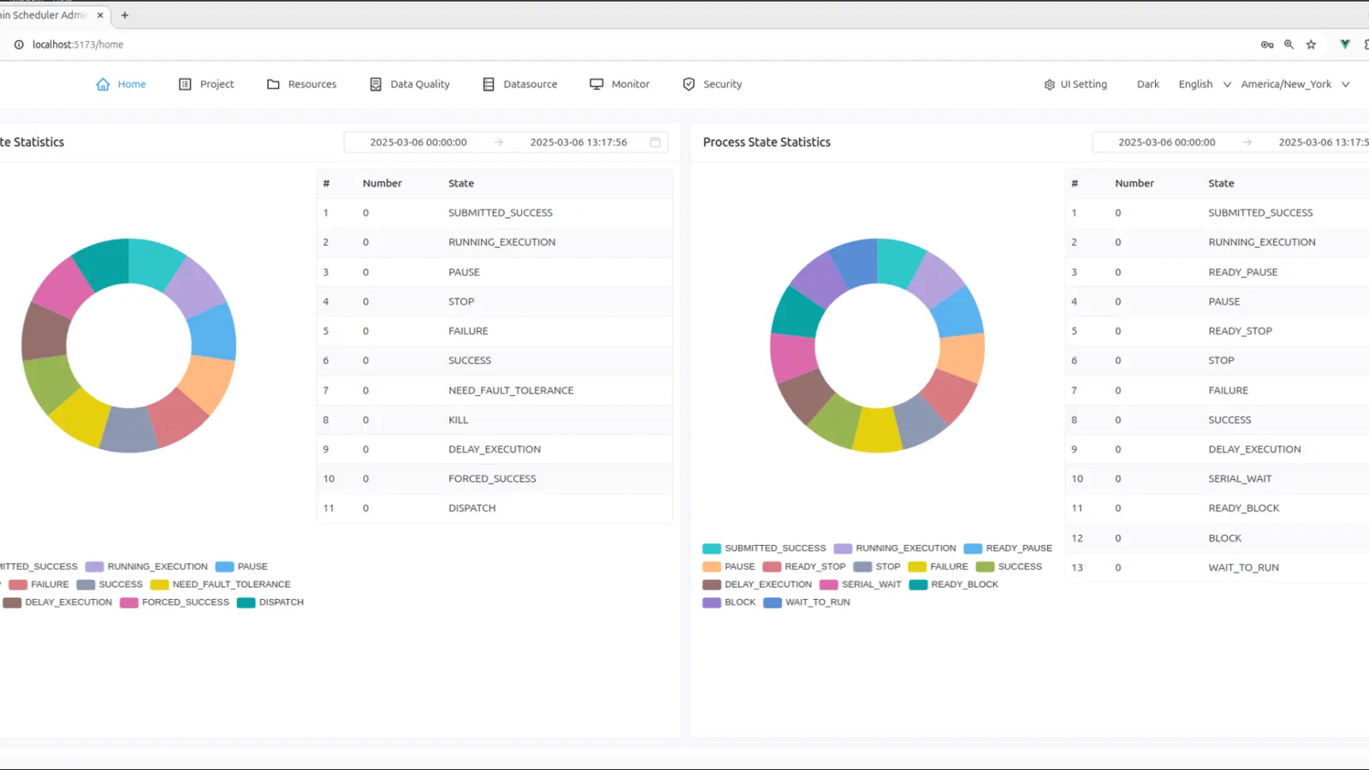Open the Resources menu
This screenshot has height=770, width=1369.
[x=301, y=84]
